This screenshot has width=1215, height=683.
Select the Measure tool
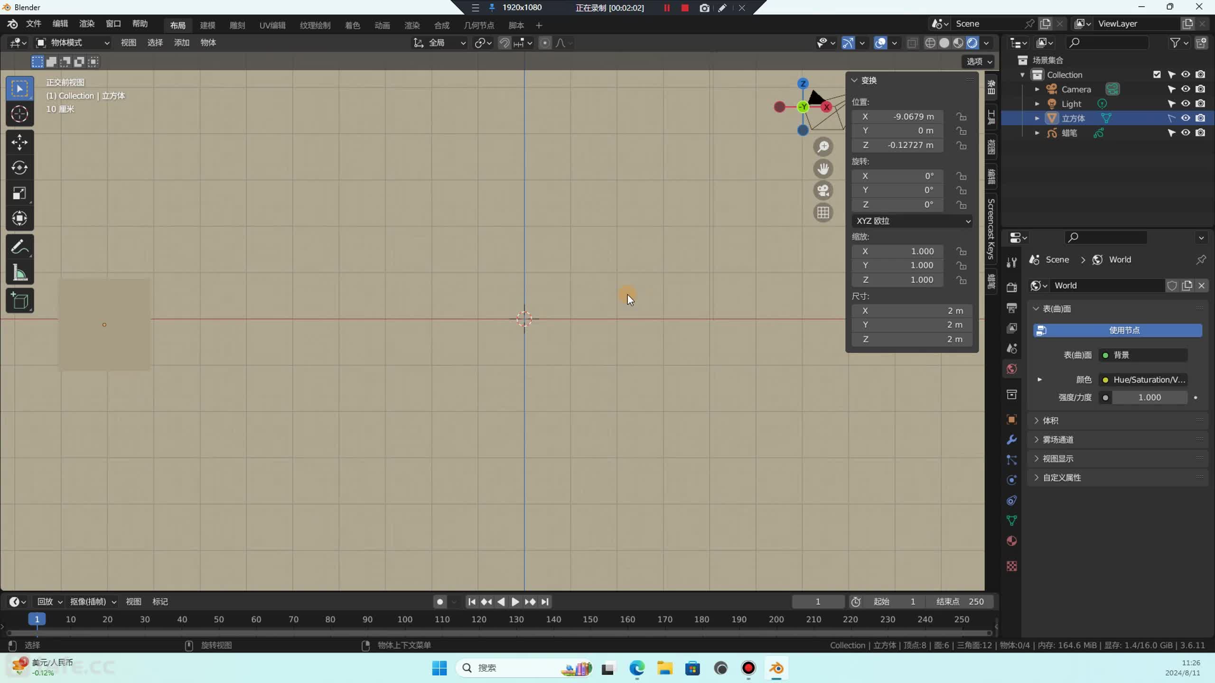[19, 273]
